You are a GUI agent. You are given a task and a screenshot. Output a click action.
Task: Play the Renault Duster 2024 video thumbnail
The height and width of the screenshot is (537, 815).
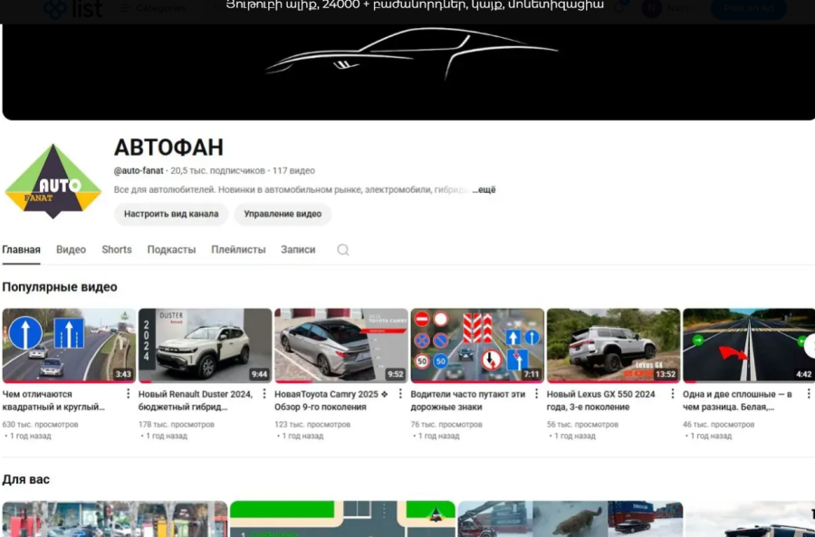205,345
